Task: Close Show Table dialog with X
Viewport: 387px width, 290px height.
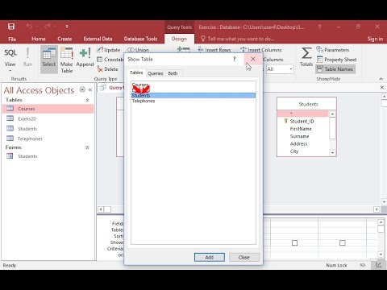Action: tap(253, 59)
